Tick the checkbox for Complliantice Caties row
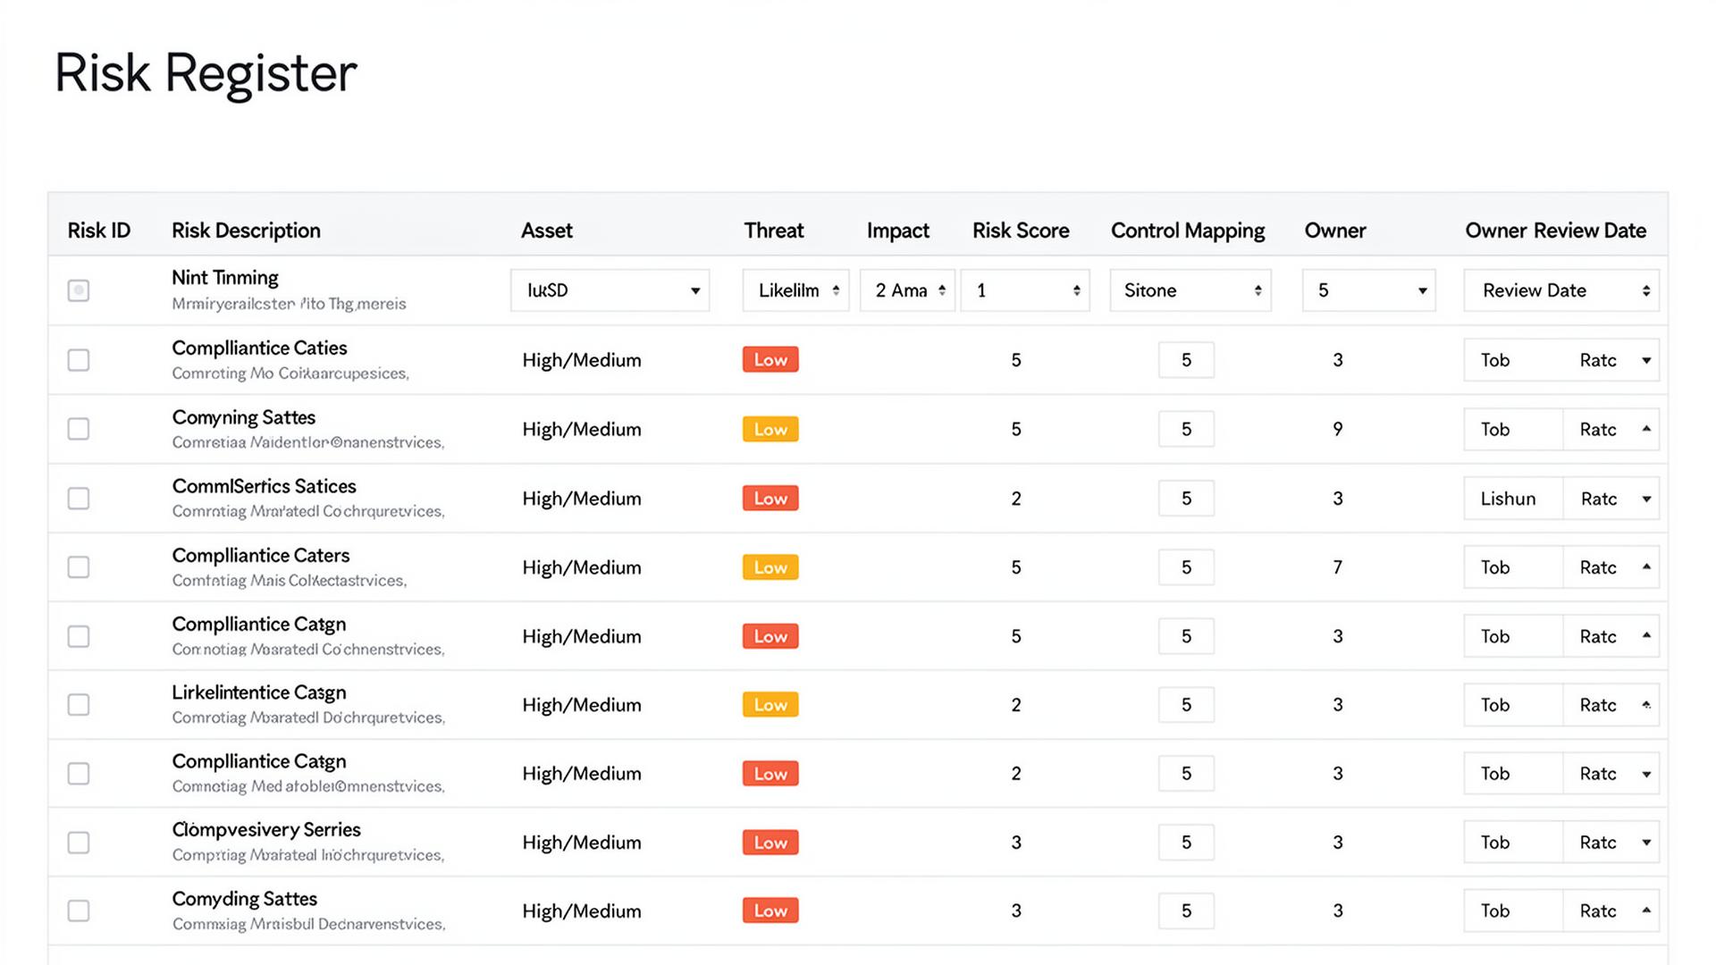Screen dimensions: 1716x965 [79, 360]
